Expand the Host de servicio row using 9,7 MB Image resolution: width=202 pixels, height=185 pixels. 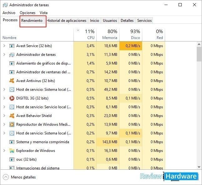coord(4,133)
